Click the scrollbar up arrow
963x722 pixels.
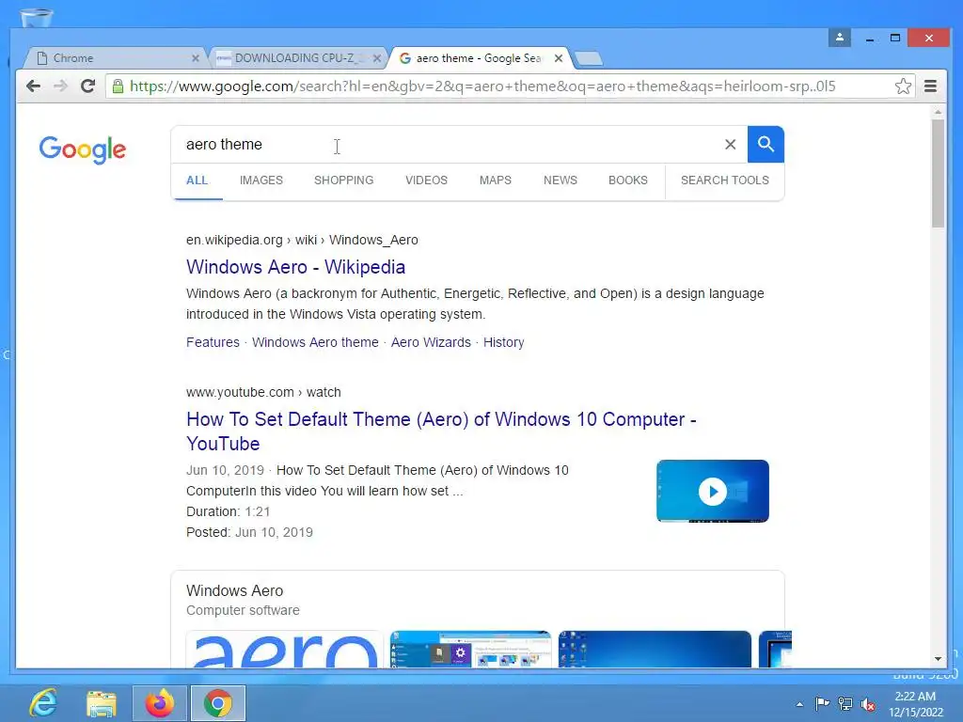point(938,112)
